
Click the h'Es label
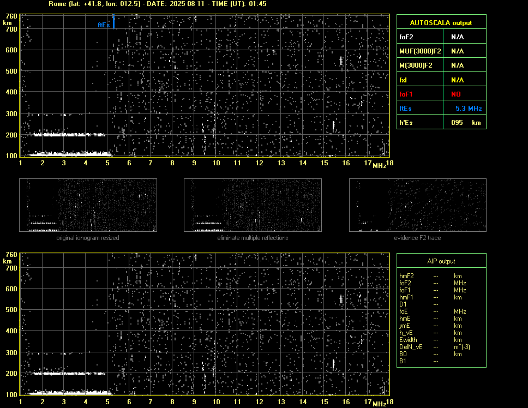coord(406,123)
